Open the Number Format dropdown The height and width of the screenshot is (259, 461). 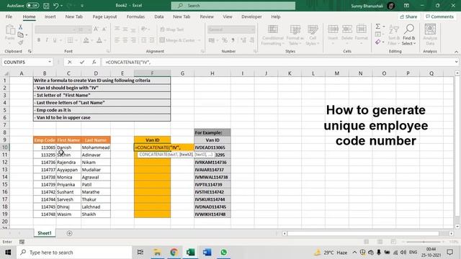[252, 29]
